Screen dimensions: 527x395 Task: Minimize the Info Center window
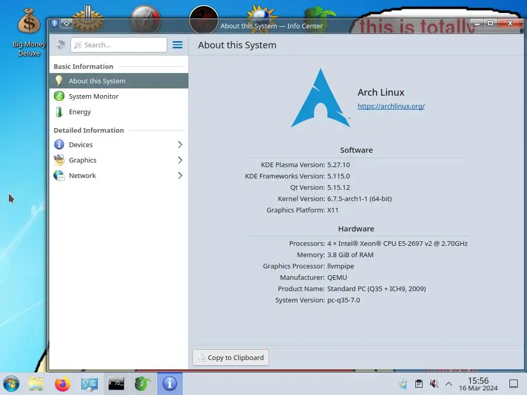pos(477,23)
